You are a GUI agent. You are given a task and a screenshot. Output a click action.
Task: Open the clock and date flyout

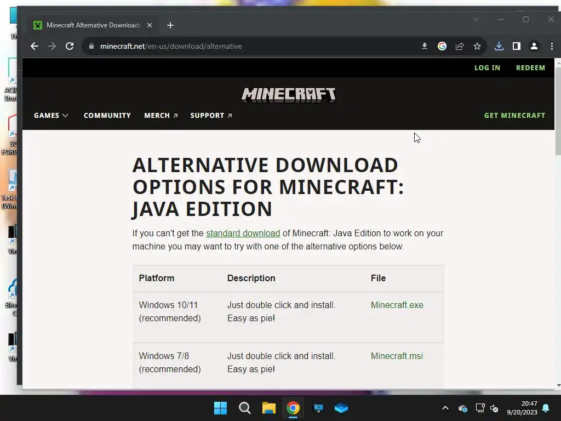pyautogui.click(x=522, y=408)
